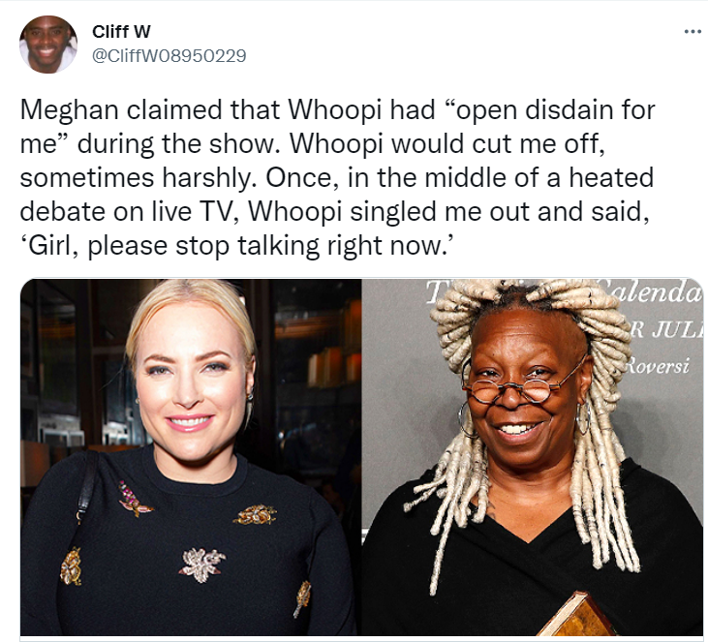Click the "sometimes harshly" text
The image size is (708, 642).
135,178
